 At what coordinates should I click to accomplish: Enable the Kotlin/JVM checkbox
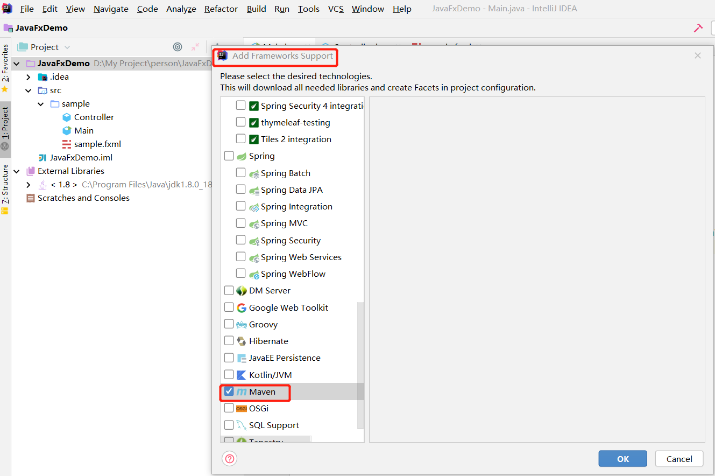229,375
